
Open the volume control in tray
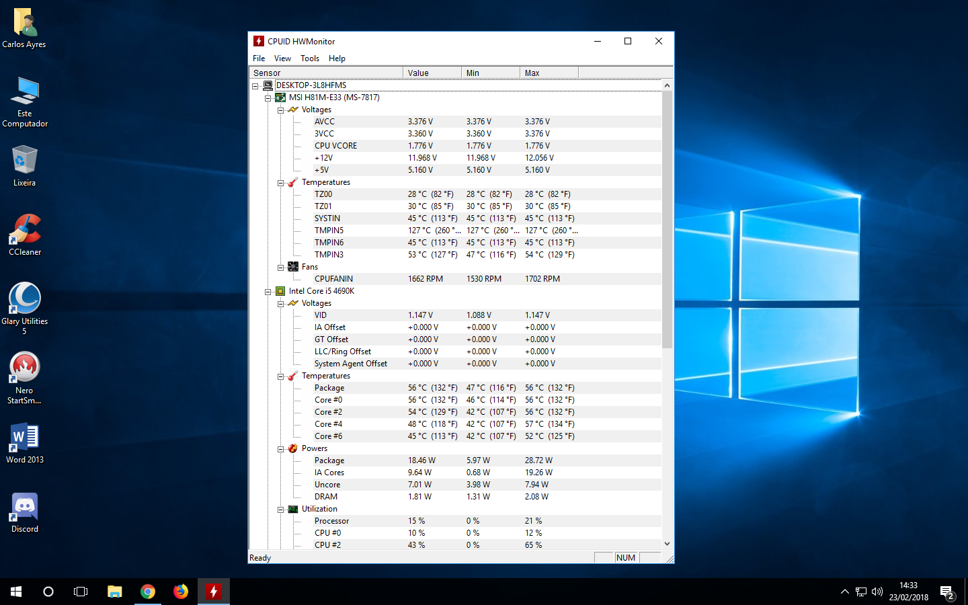[877, 592]
